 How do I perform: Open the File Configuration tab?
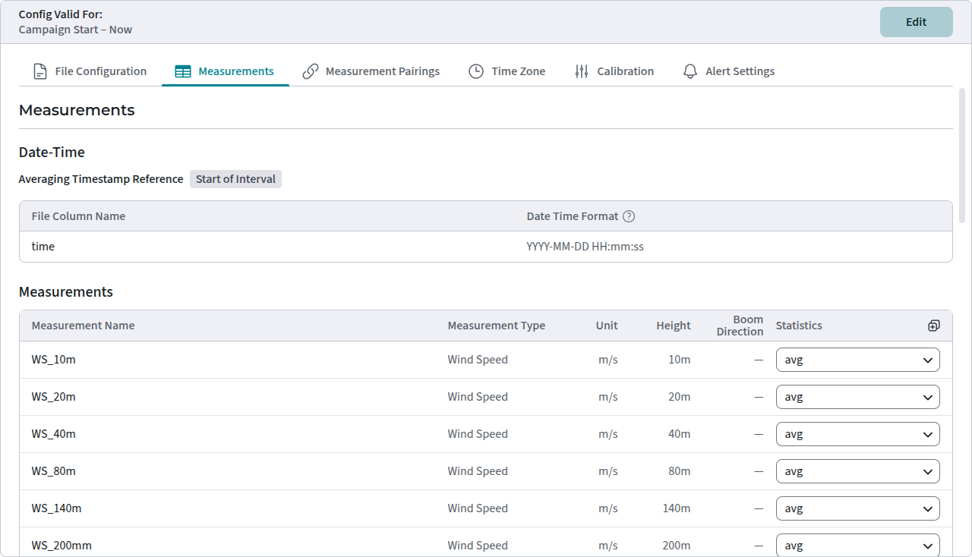click(90, 71)
